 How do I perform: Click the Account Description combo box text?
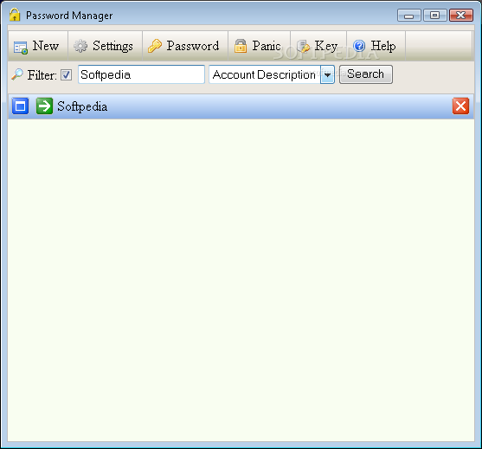[x=264, y=74]
